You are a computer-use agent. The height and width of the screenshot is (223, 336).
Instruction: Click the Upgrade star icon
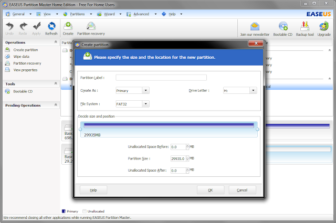coord(324,26)
